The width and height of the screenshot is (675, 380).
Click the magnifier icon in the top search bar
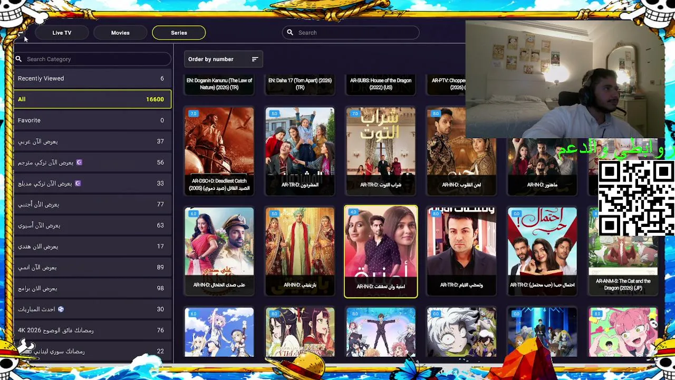tap(290, 33)
